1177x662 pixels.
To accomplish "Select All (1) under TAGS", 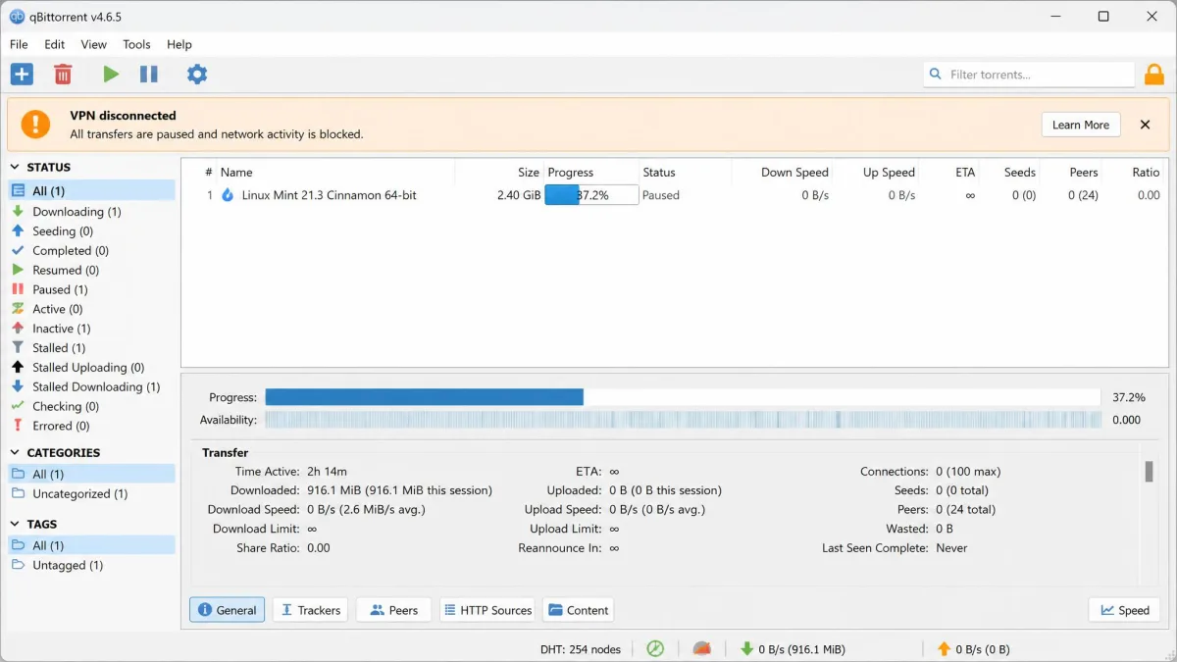I will pos(92,545).
